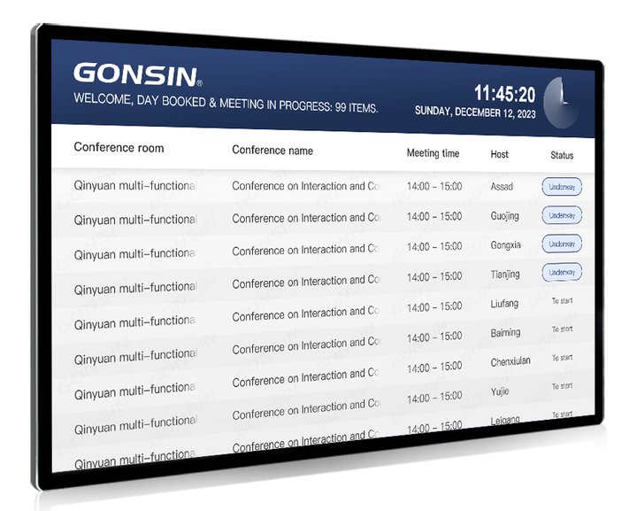Click To start status in Chenxiulan's row
This screenshot has width=637, height=511.
click(562, 358)
